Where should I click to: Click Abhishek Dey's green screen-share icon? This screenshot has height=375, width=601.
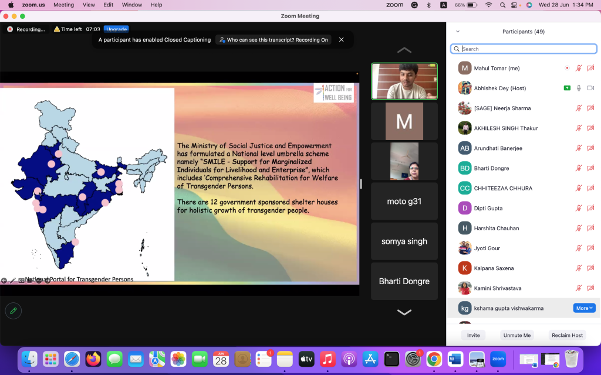pyautogui.click(x=567, y=88)
